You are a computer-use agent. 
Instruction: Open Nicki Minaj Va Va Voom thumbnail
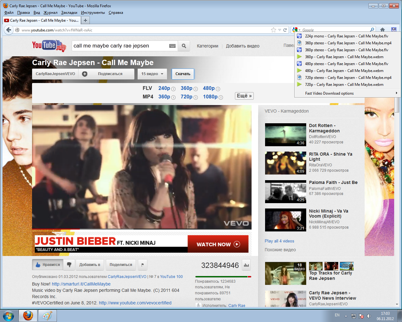tap(285, 220)
